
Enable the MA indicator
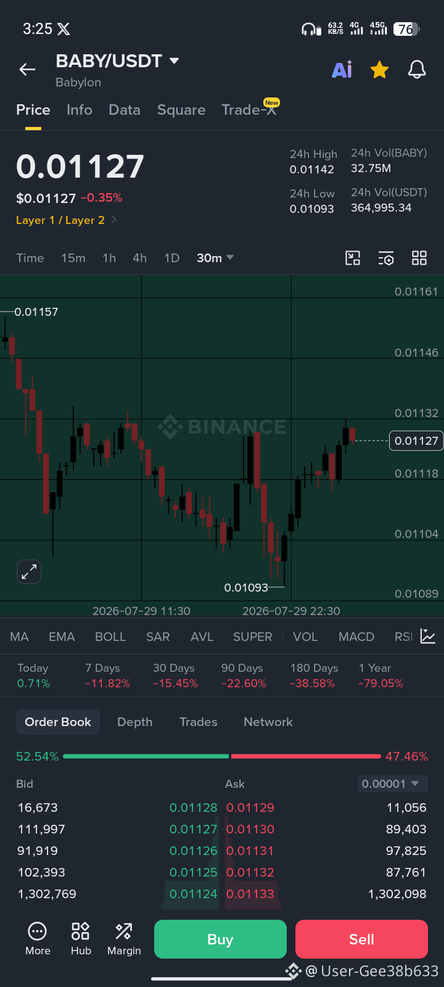tap(19, 637)
